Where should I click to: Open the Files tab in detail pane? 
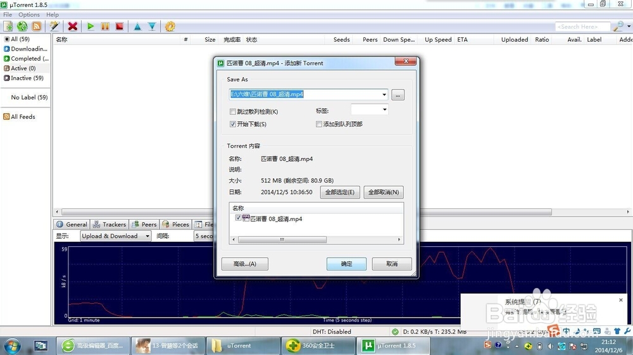[203, 224]
